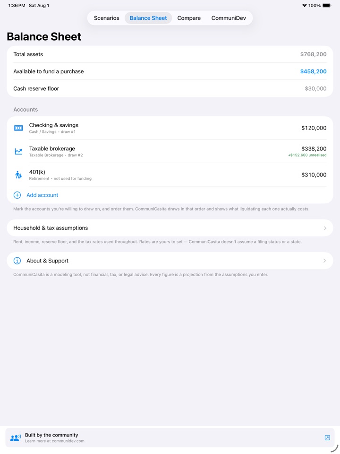This screenshot has height=454, width=340.
Task: Click the plus circle icon for Add account
Action: [x=17, y=195]
